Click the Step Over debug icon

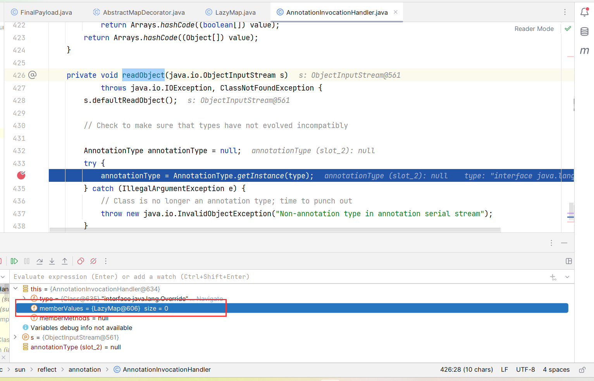tap(40, 261)
